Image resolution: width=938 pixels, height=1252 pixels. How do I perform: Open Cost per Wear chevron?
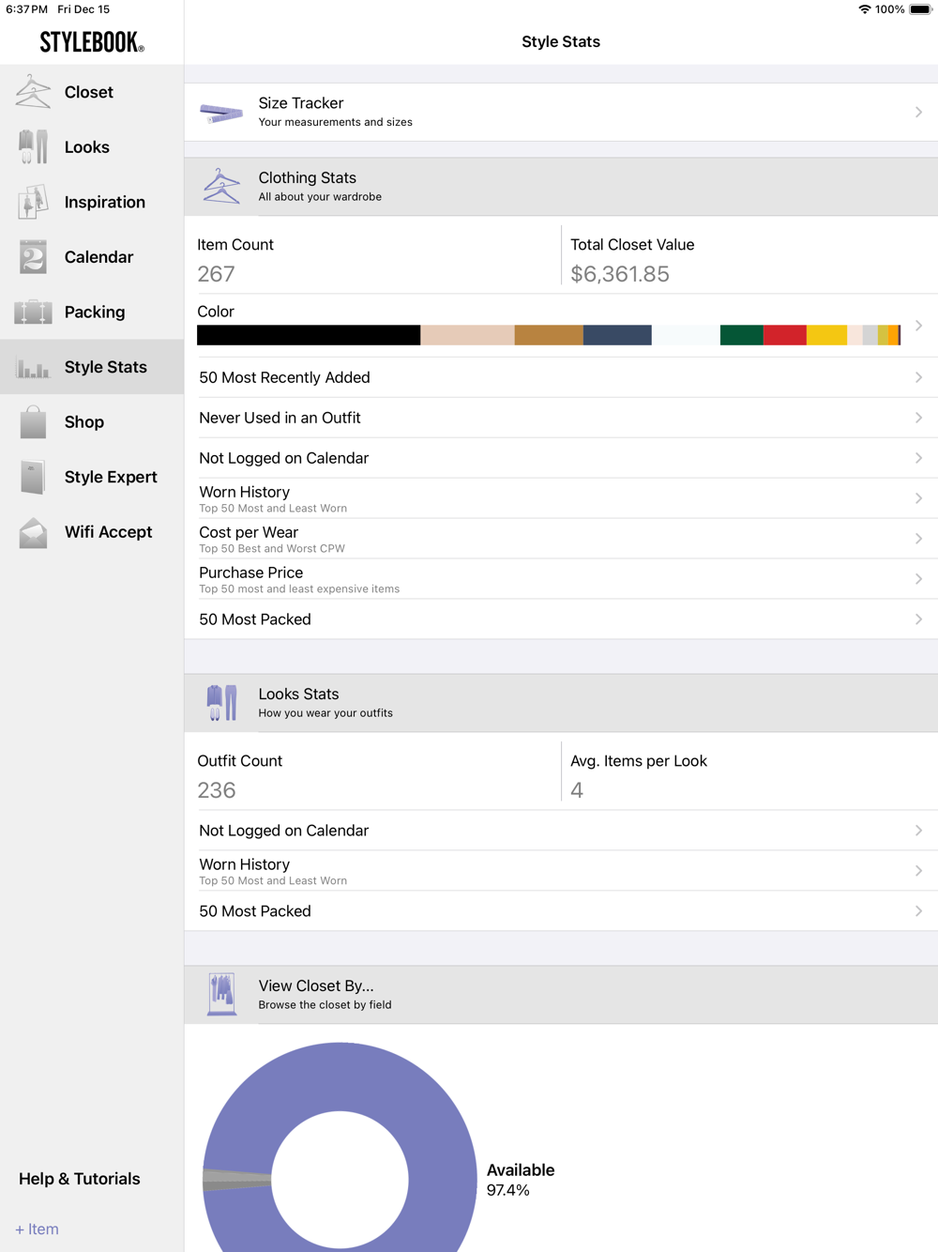pyautogui.click(x=918, y=539)
